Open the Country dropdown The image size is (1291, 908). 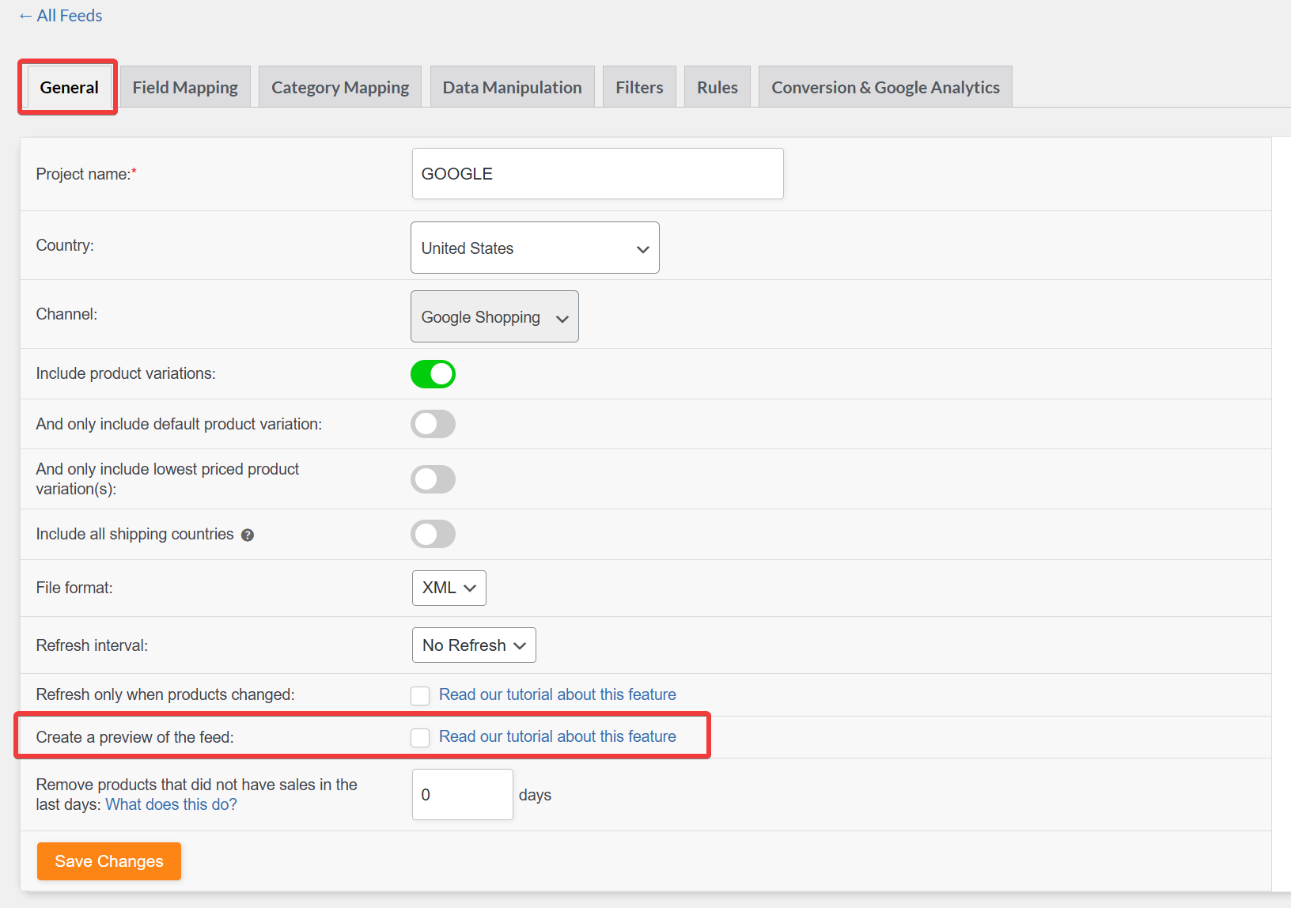[535, 248]
